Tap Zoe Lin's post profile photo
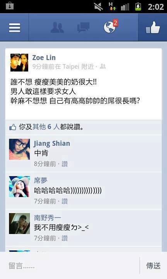167x279 pixels. 19,62
